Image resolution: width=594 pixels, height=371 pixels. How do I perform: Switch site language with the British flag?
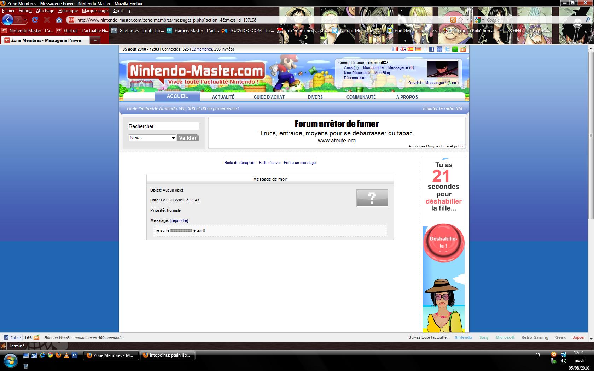pyautogui.click(x=403, y=49)
